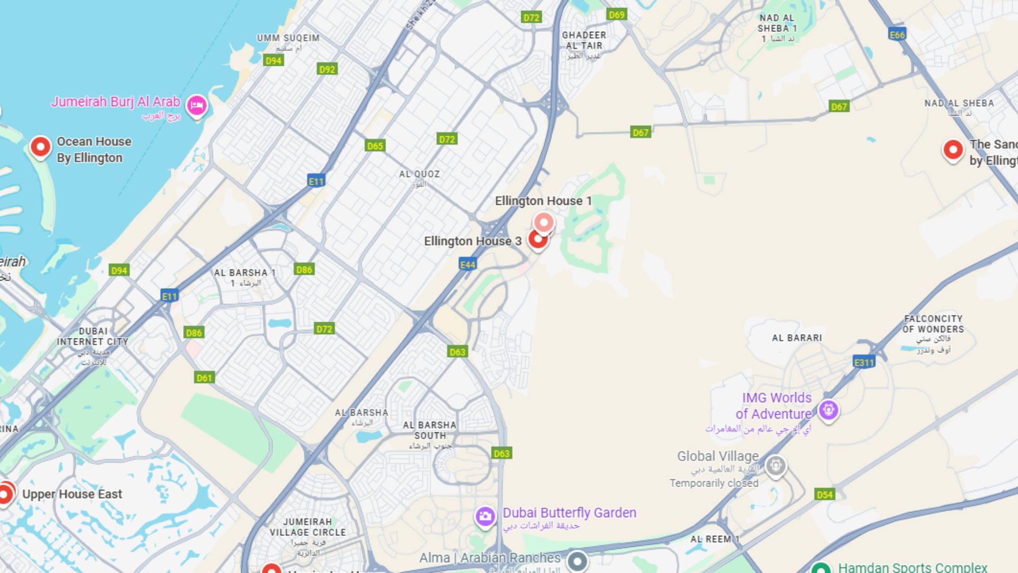The height and width of the screenshot is (573, 1018).
Task: Click the Global Village text label
Action: pyautogui.click(x=718, y=456)
